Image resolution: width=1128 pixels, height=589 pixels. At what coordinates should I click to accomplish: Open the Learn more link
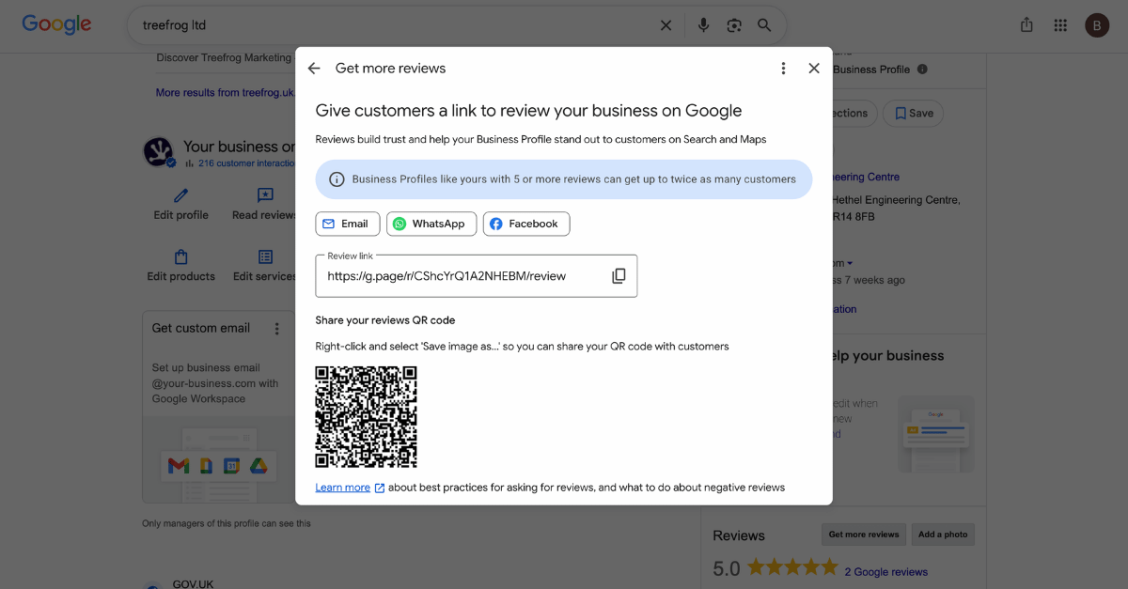coord(342,488)
